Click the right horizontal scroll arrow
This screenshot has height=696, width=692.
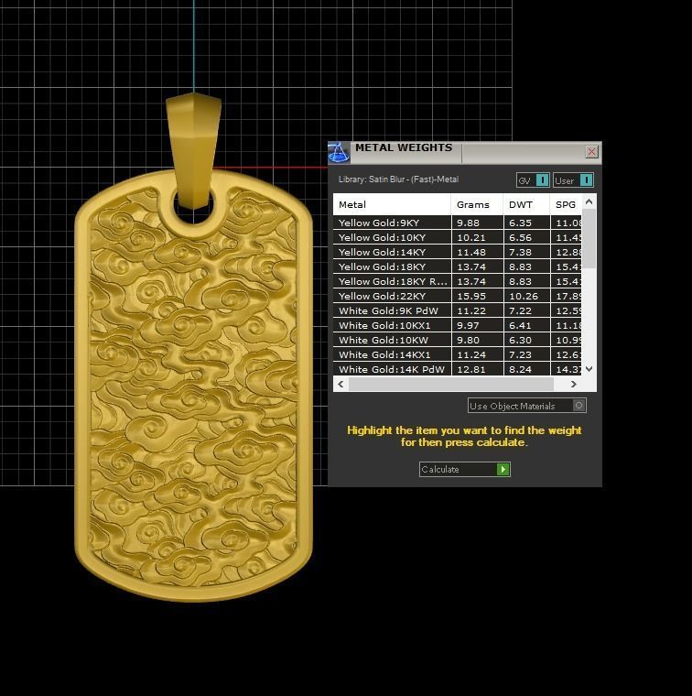(574, 384)
